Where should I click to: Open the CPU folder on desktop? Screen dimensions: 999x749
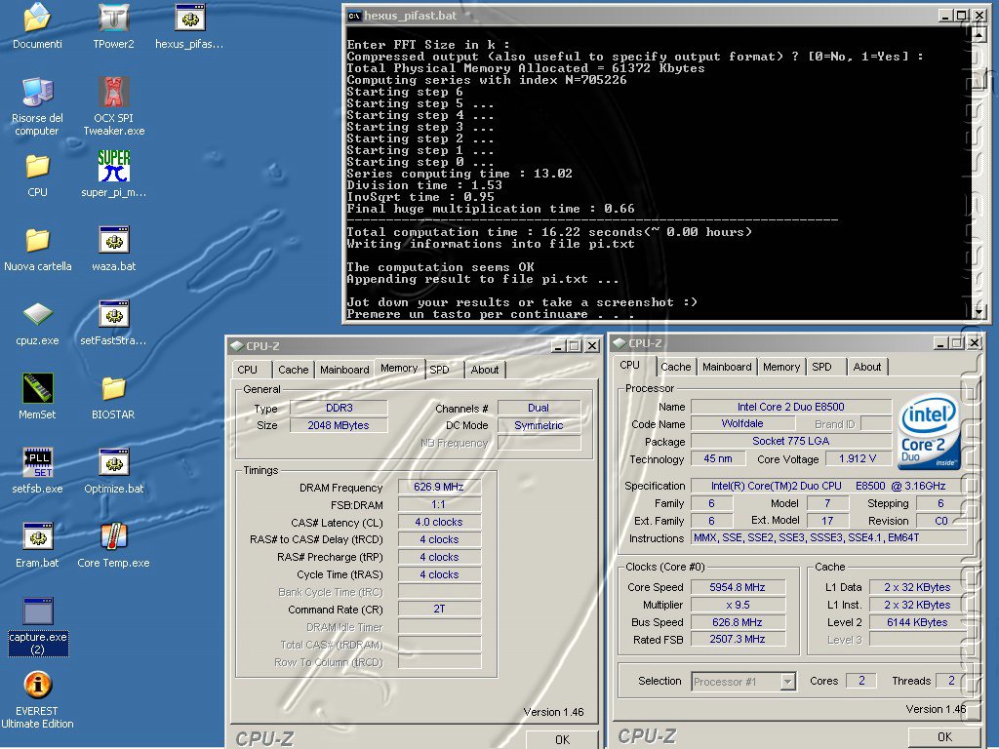point(38,167)
